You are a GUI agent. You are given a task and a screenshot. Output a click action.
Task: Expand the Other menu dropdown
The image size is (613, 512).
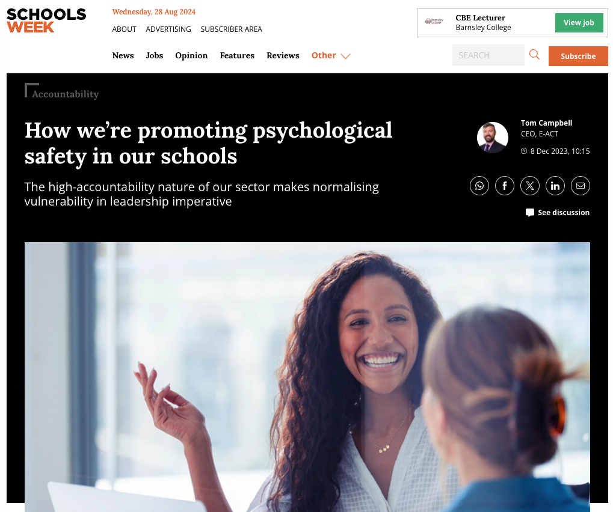point(331,55)
